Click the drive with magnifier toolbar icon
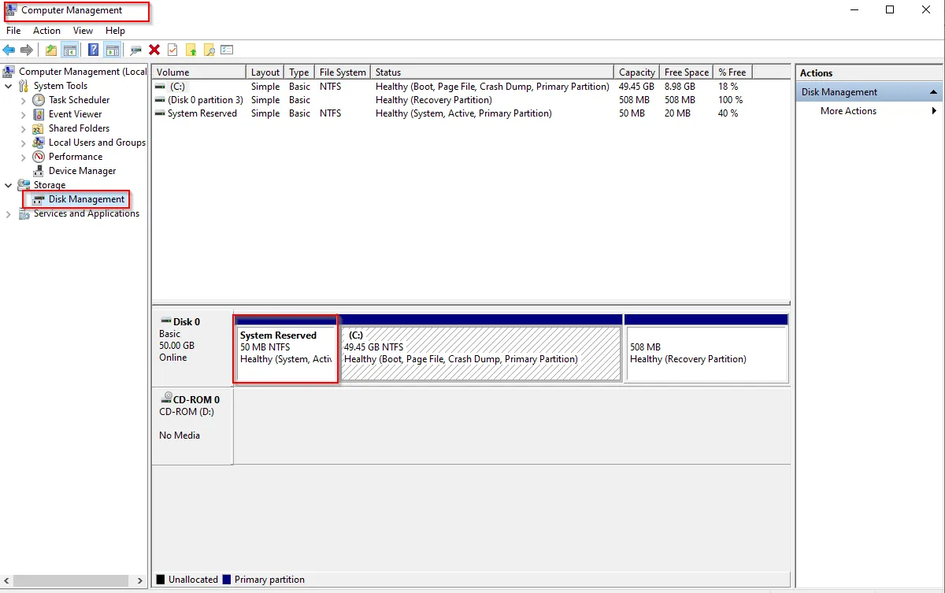The height and width of the screenshot is (593, 945). click(x=135, y=50)
